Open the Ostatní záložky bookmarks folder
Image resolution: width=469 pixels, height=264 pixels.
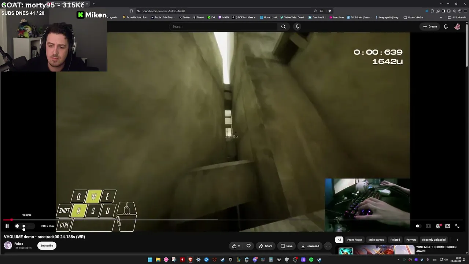(413, 17)
